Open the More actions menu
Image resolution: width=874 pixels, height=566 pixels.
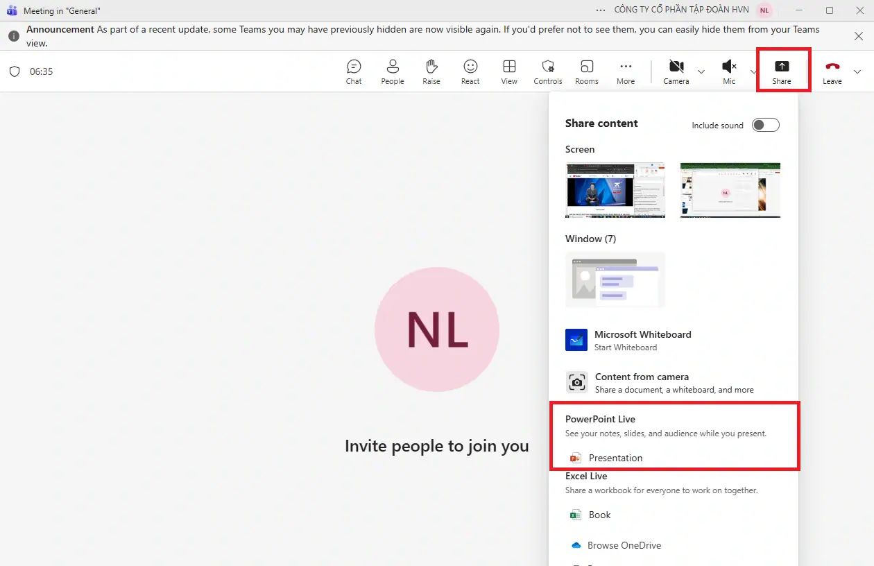tap(626, 71)
